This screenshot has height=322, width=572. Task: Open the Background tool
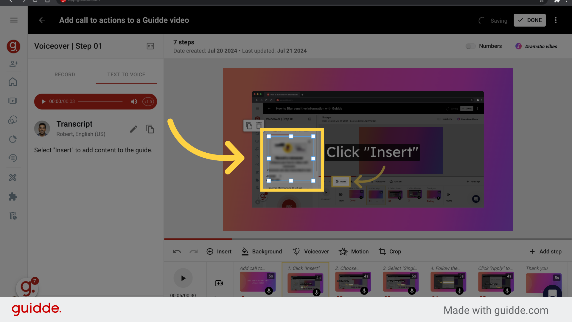click(x=262, y=251)
